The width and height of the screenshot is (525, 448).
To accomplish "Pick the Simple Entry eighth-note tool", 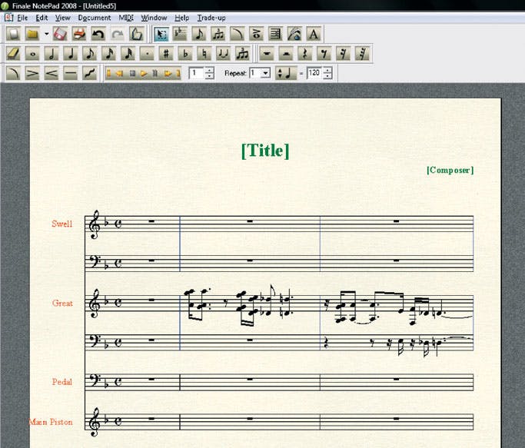I will 199,34.
